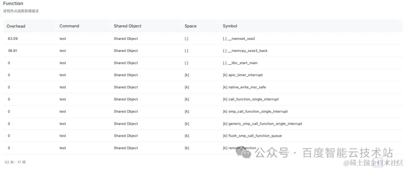
Task: Click the Shared Object column header
Action: click(x=127, y=26)
